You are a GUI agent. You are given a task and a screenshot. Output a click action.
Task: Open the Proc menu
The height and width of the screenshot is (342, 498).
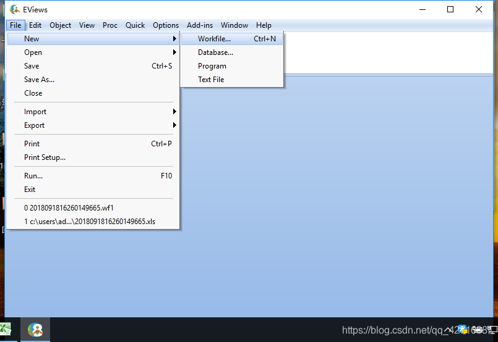pos(110,25)
